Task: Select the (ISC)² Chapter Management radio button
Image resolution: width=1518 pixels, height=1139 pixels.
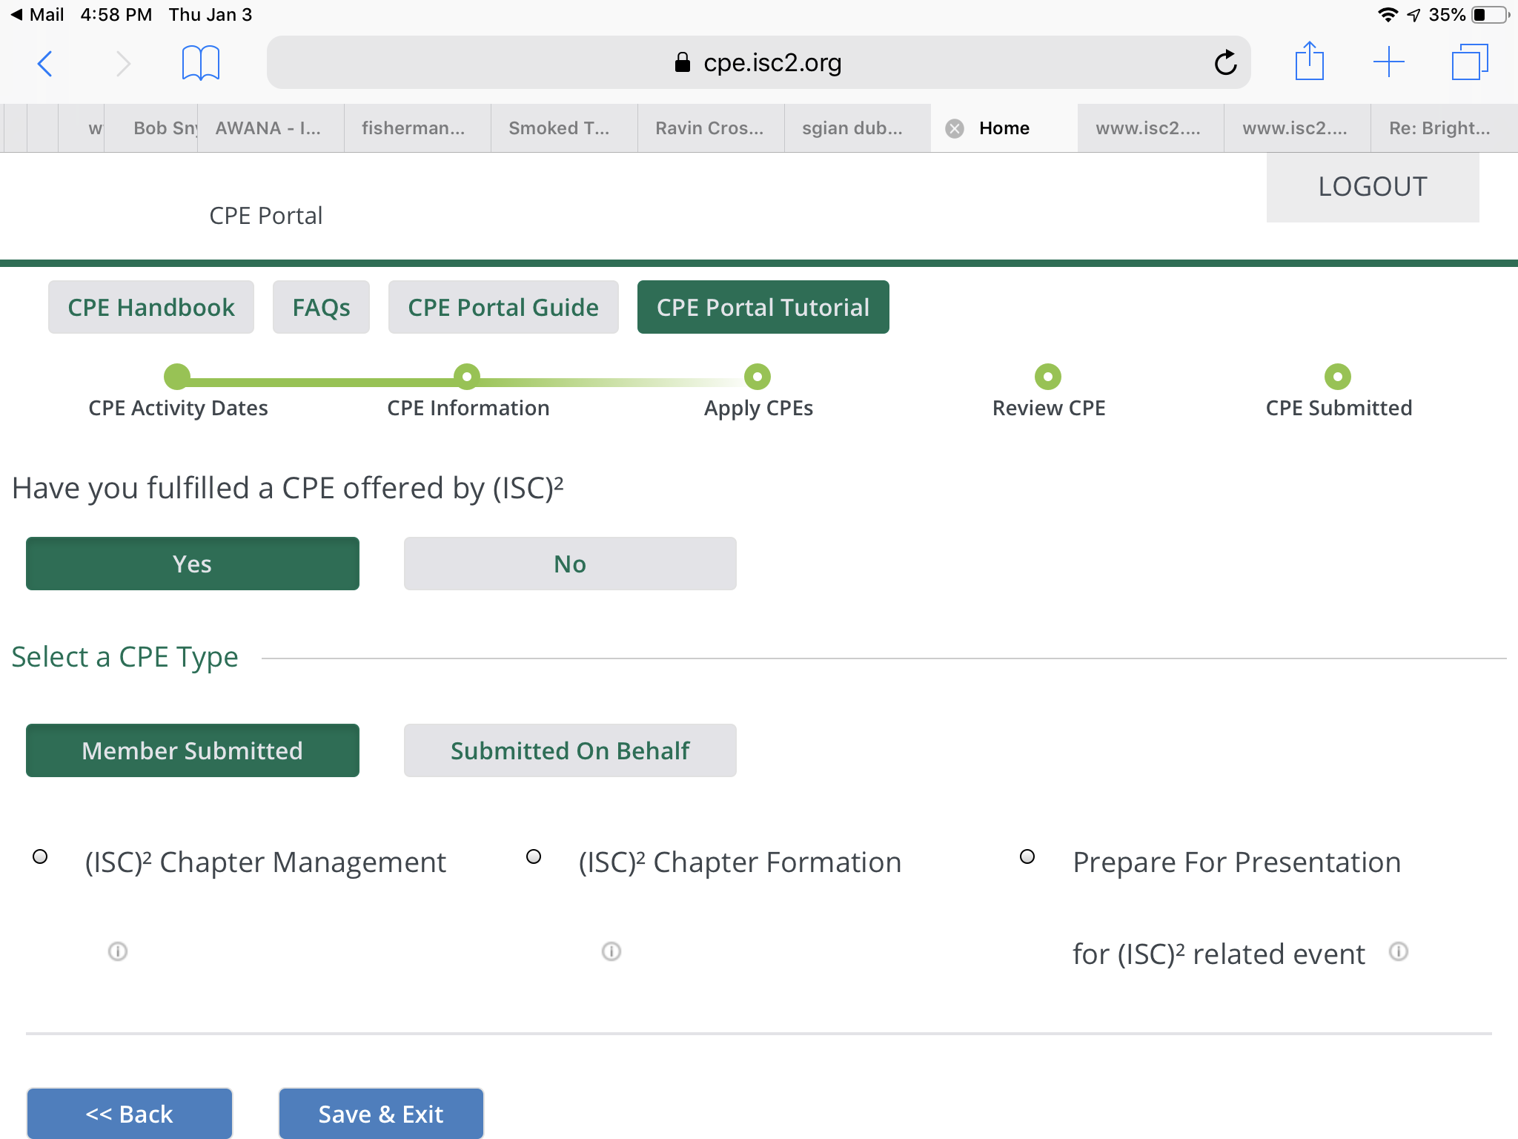Action: coord(39,858)
